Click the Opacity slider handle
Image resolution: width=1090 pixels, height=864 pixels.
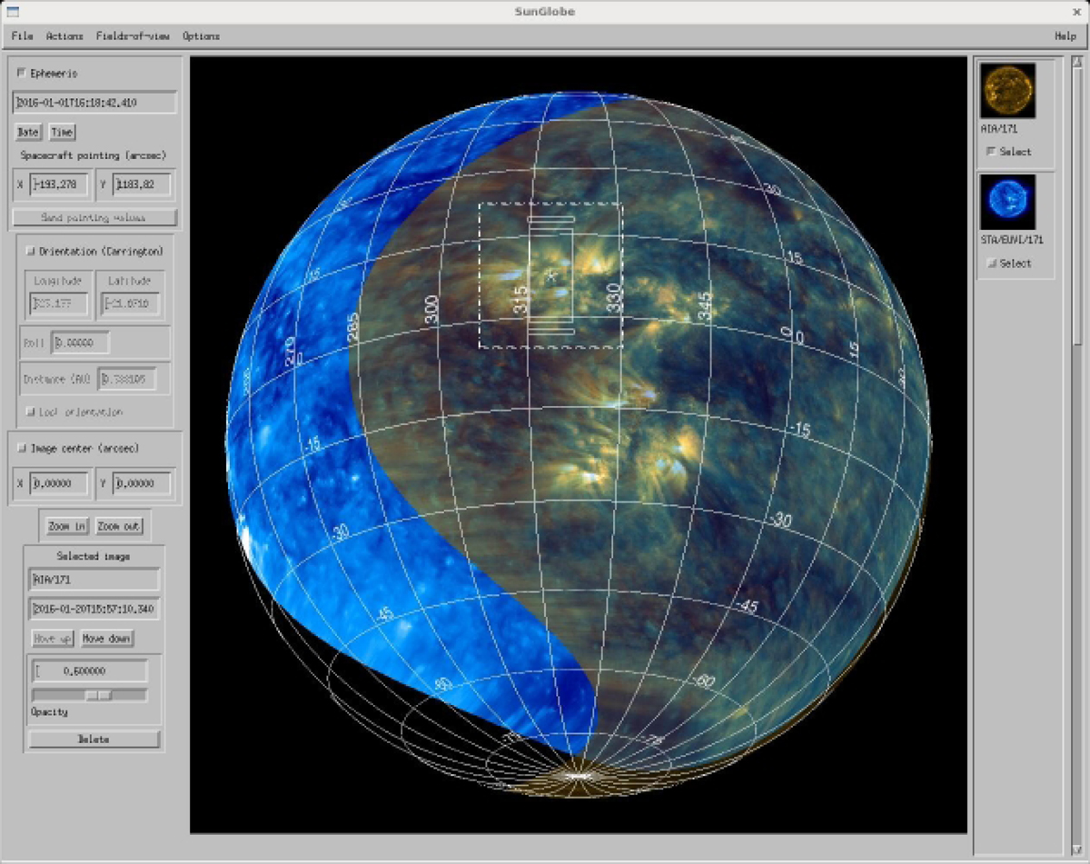(x=99, y=695)
